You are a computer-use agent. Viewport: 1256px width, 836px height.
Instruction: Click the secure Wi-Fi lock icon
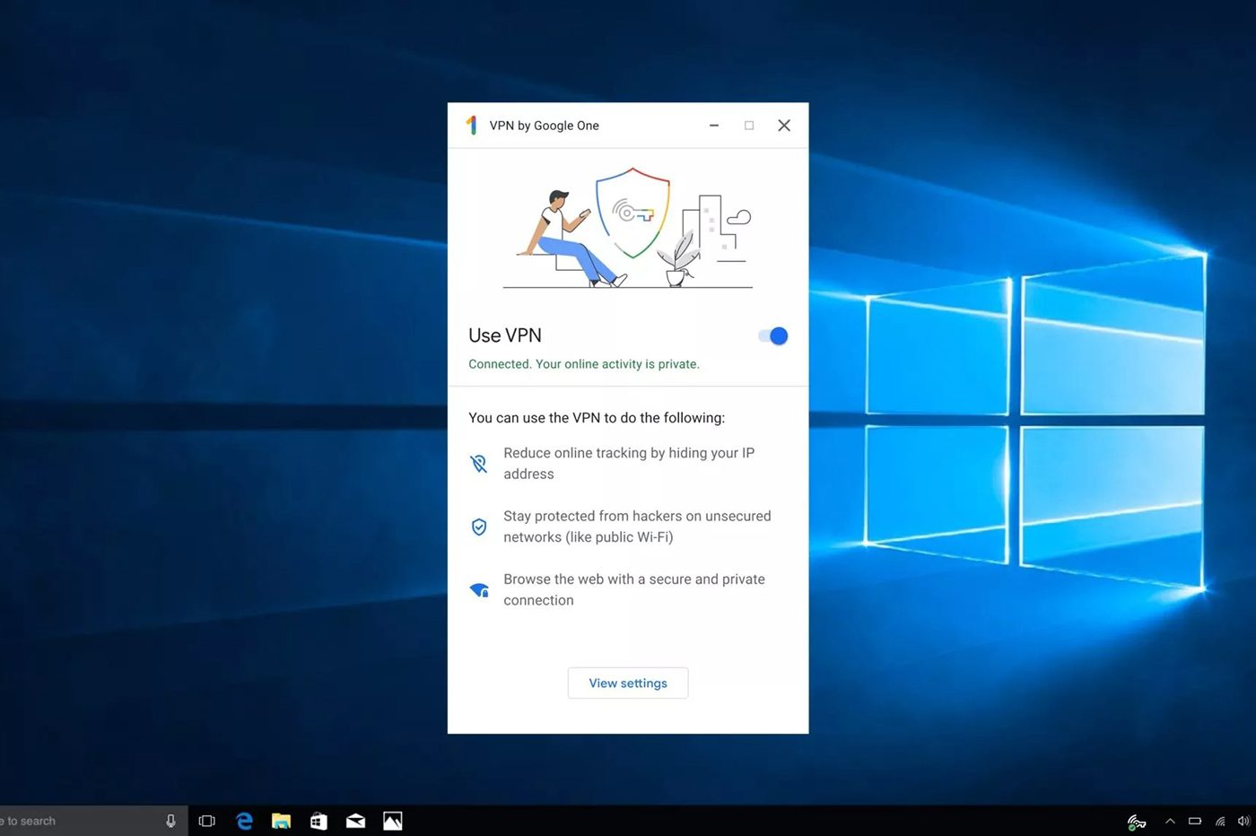tap(480, 590)
